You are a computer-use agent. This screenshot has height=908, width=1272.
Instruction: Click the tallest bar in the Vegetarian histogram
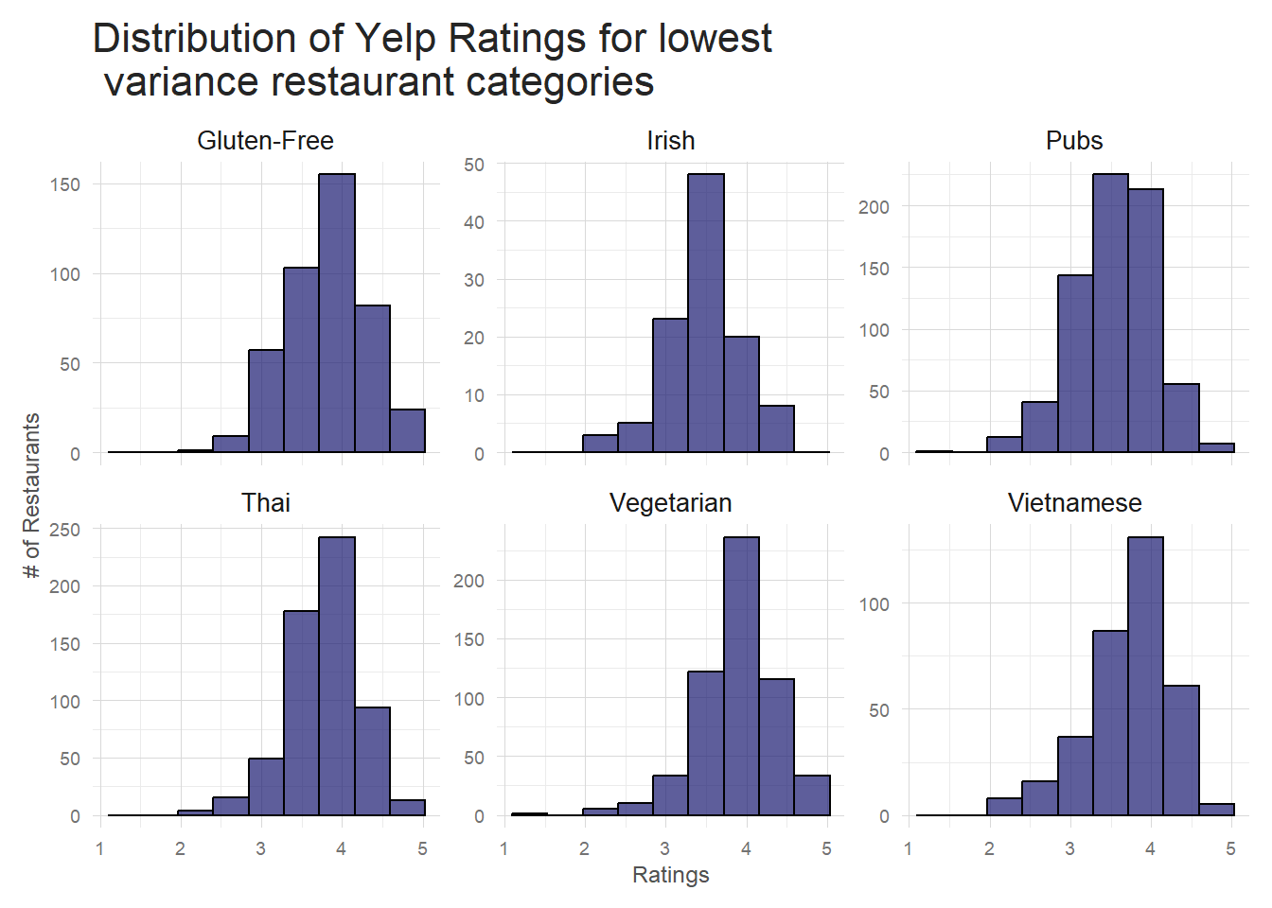pos(741,676)
